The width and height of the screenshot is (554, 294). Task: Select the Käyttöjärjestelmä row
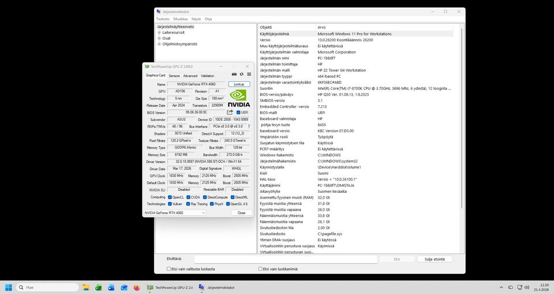tap(355, 34)
